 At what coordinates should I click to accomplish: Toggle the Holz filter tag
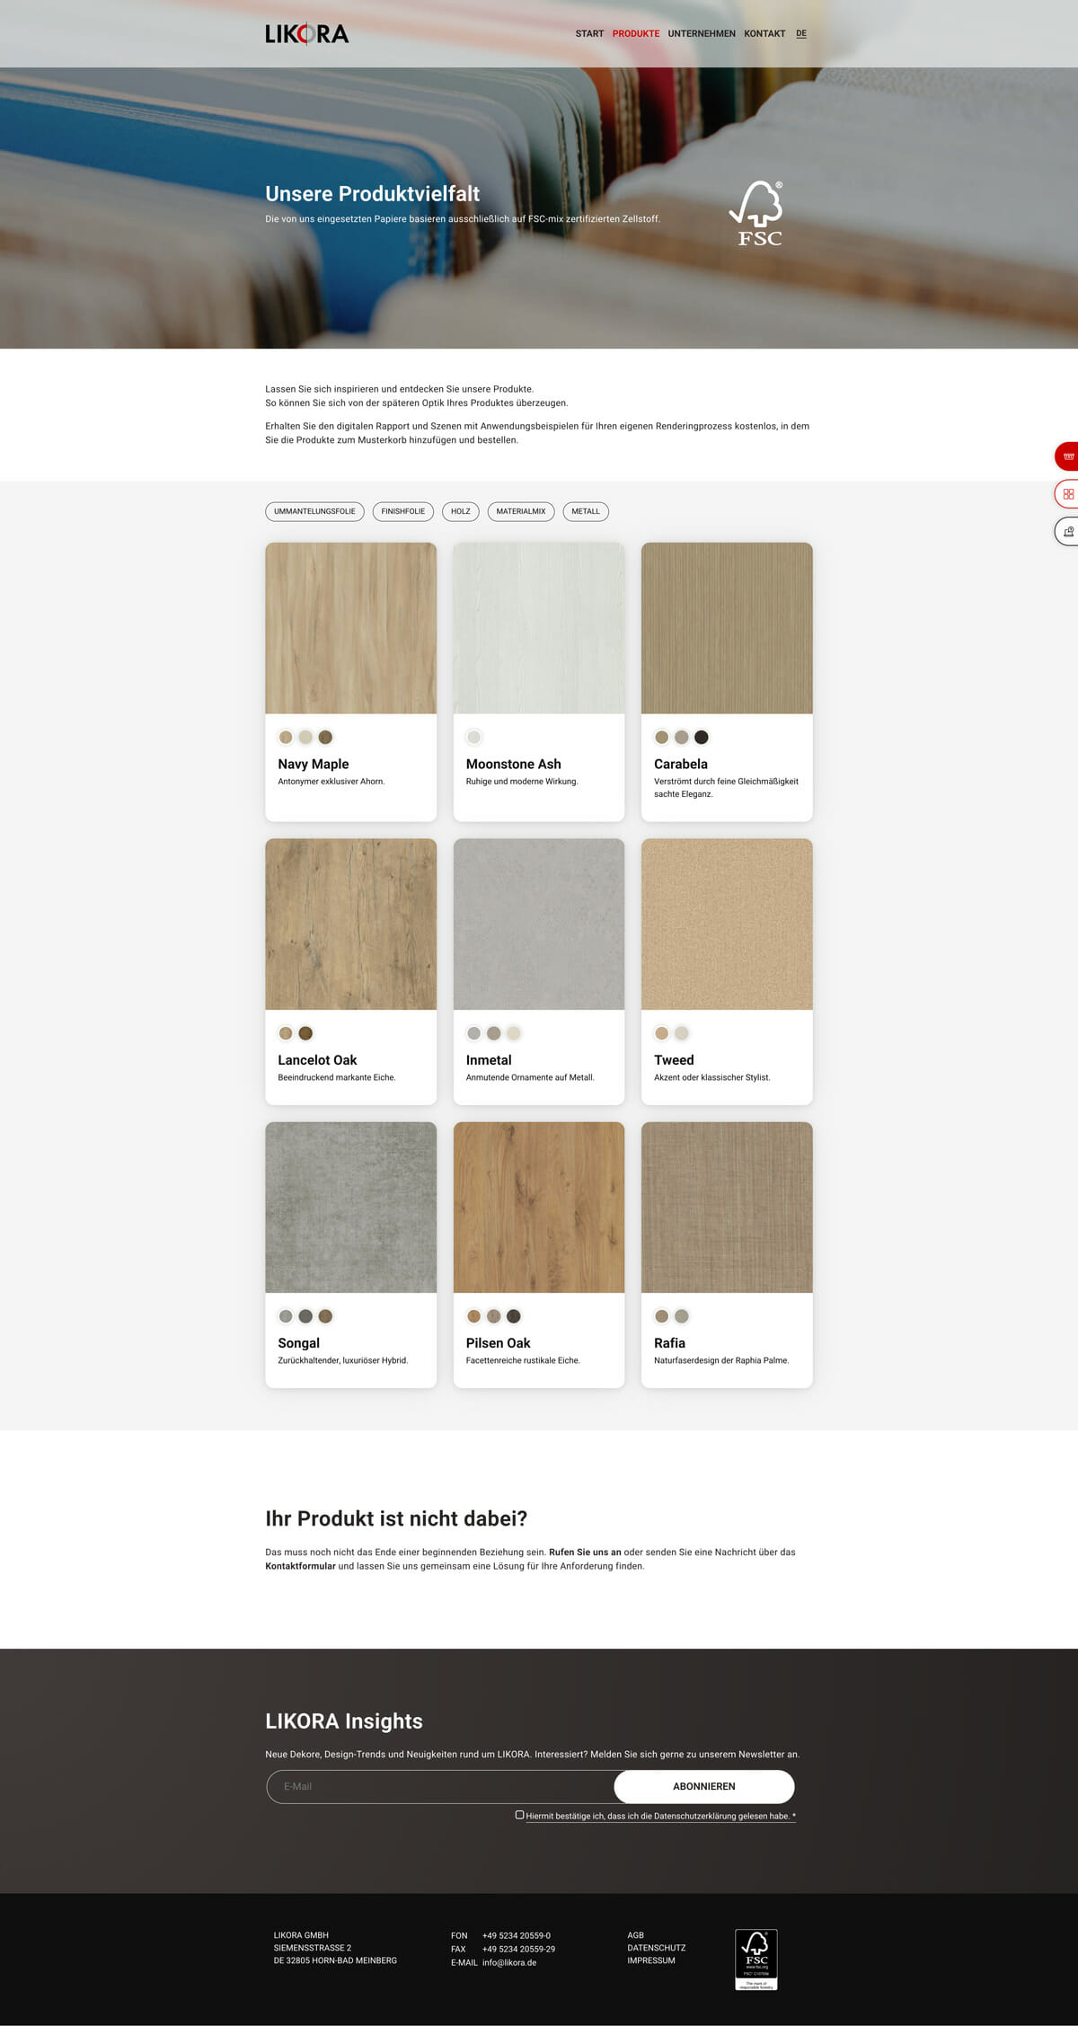click(x=460, y=511)
